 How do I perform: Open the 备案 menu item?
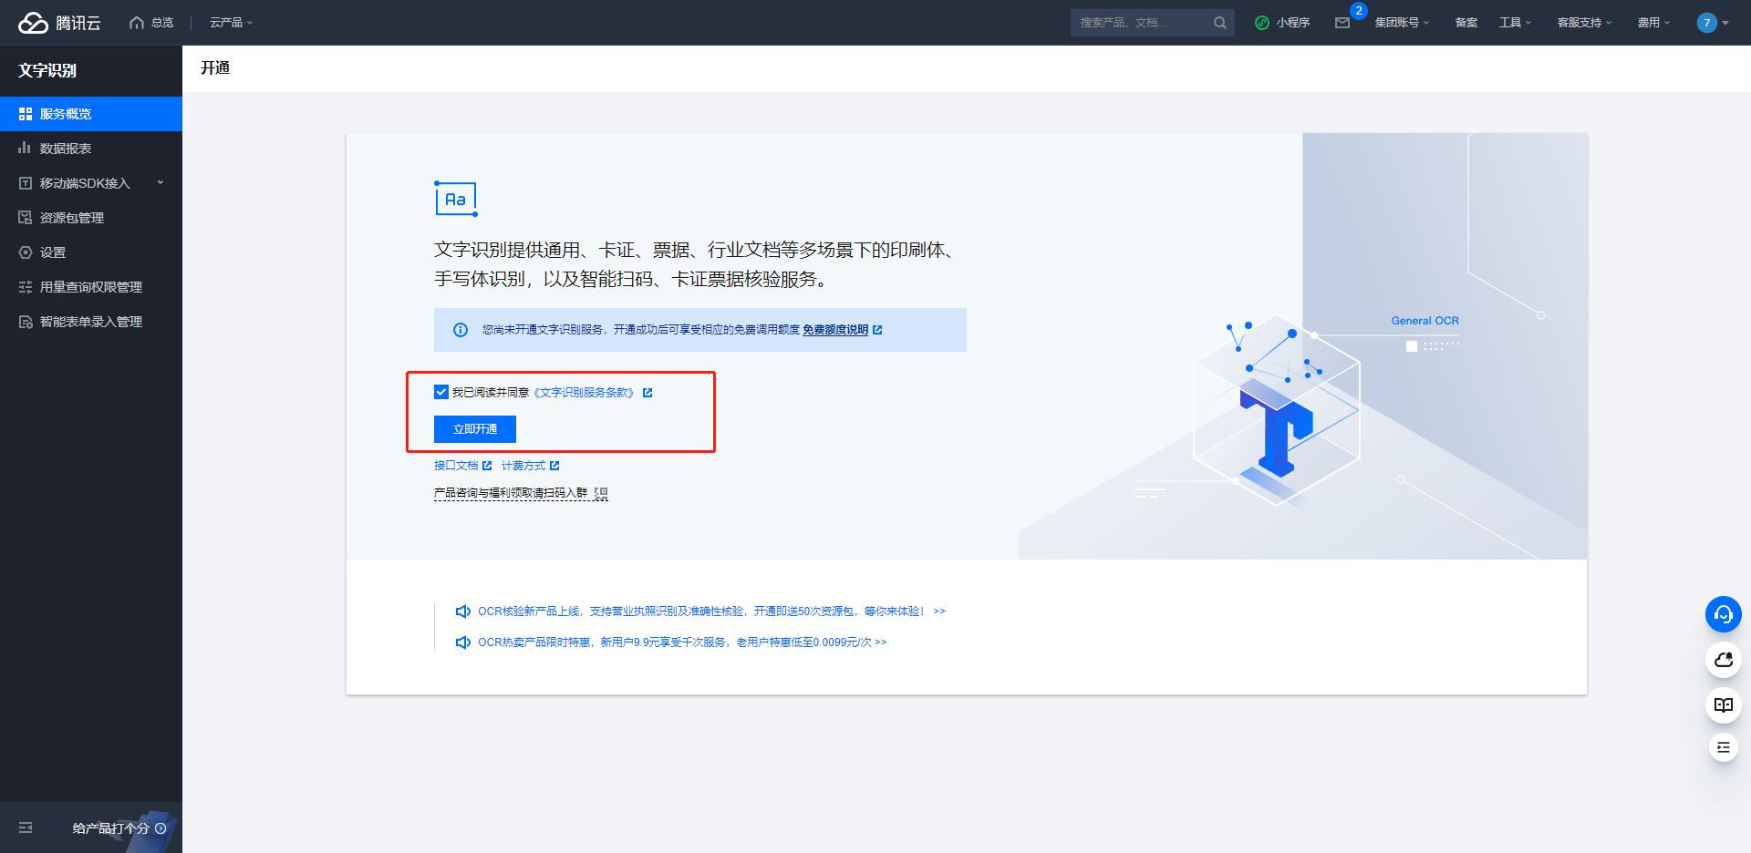(x=1466, y=23)
